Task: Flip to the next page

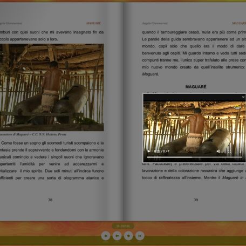Action: pyautogui.click(x=128, y=236)
